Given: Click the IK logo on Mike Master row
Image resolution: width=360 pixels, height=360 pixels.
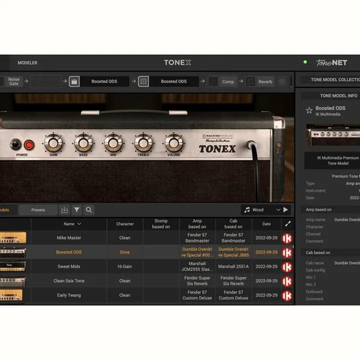Looking at the screenshot, I should coord(287,238).
